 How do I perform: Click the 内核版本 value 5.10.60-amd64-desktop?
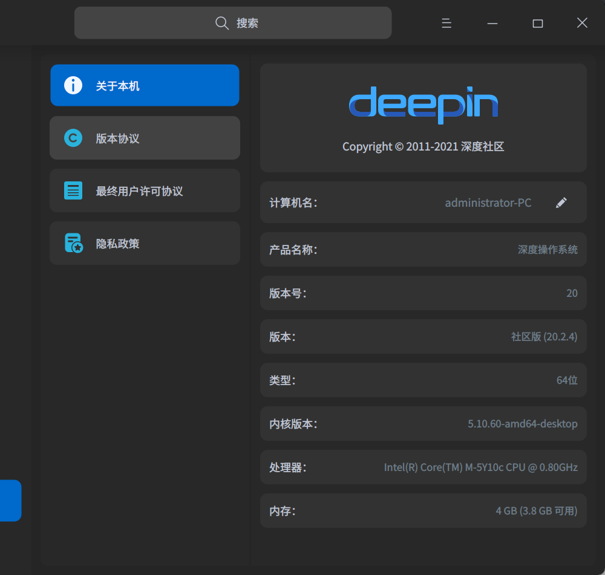522,424
